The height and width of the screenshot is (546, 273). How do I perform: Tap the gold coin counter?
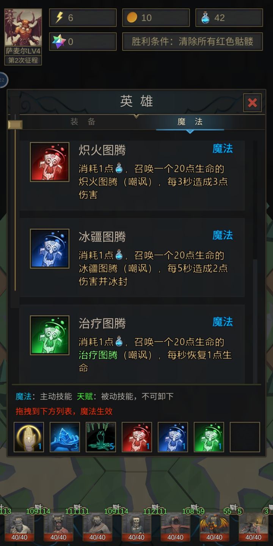click(156, 18)
